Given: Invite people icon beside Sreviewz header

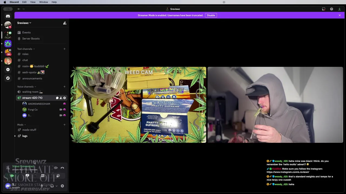Looking at the screenshot, I should click(65, 23).
